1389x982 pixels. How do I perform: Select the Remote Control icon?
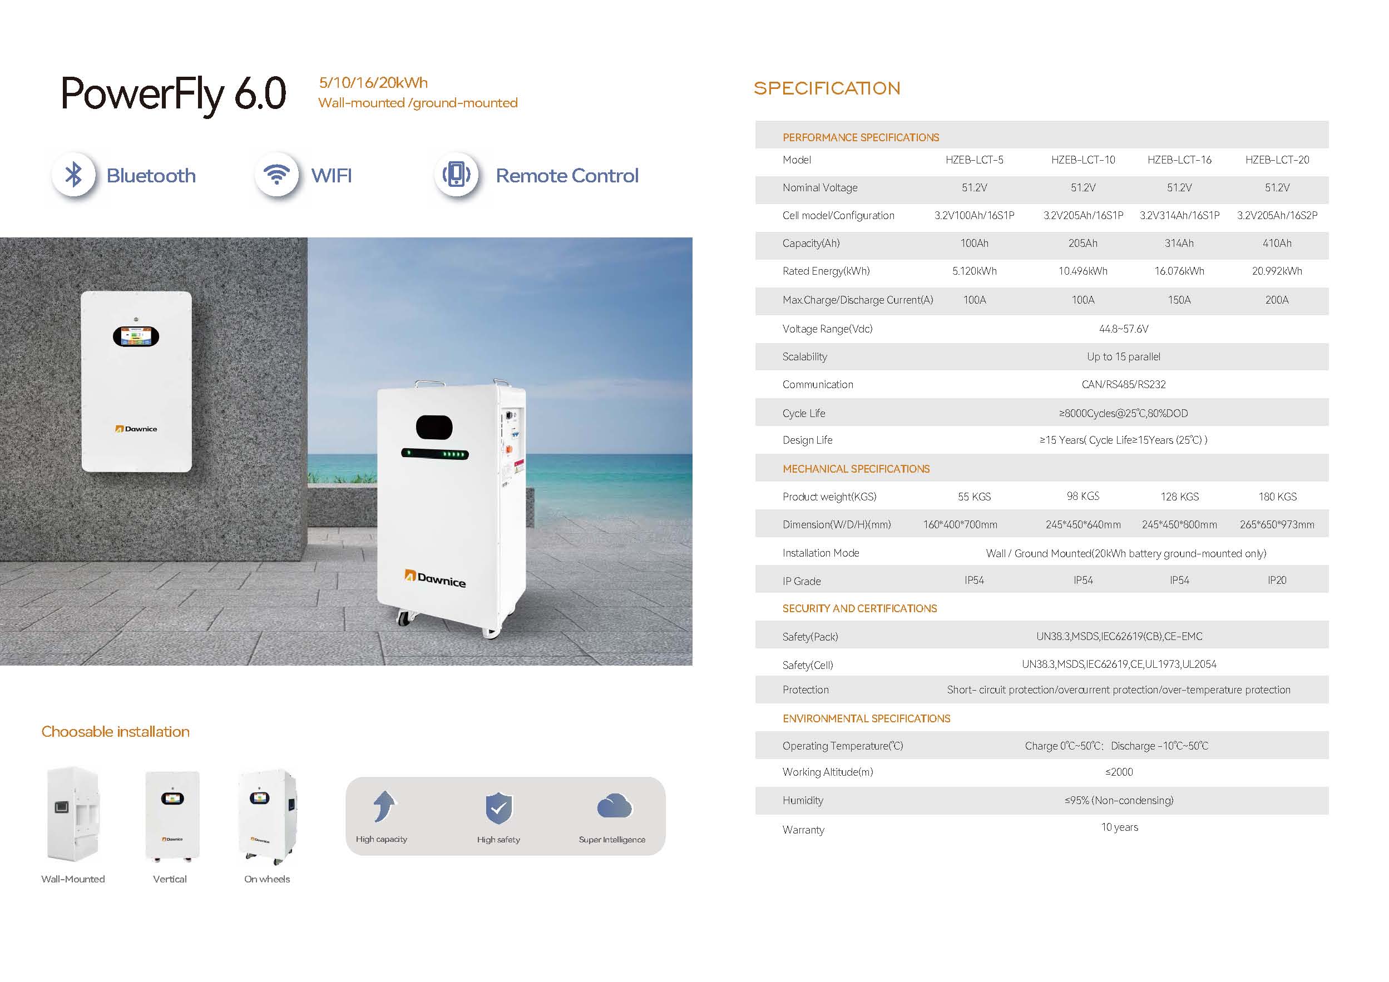coord(458,175)
